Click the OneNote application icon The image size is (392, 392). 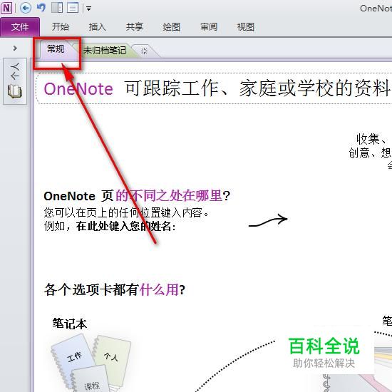pos(6,8)
